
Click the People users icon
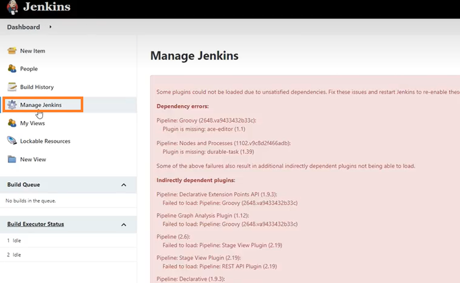[12, 69]
